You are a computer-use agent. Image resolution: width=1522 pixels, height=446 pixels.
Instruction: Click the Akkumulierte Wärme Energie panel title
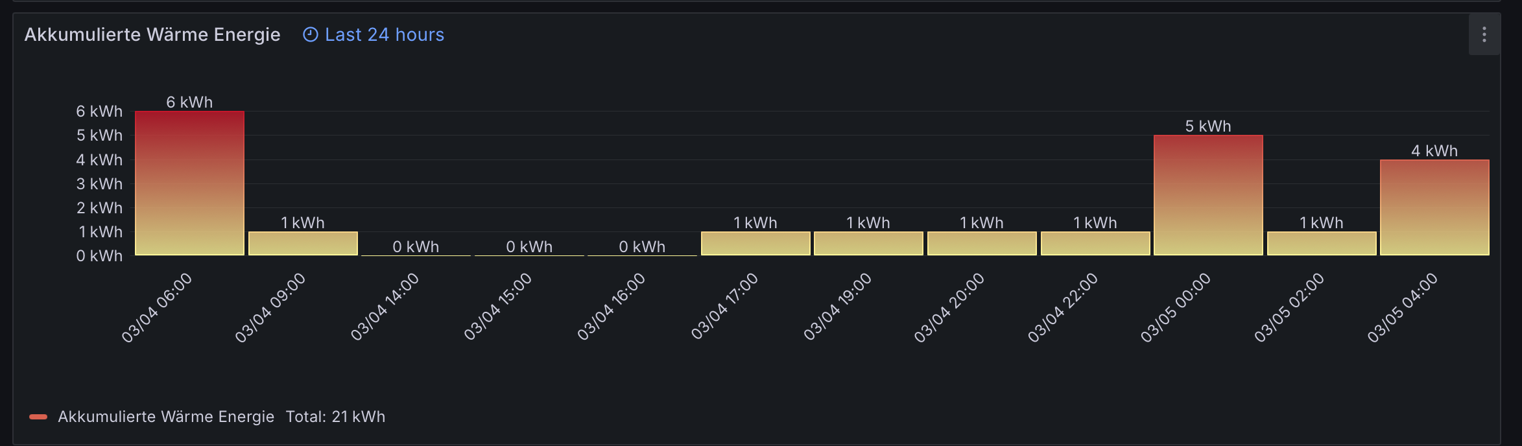(152, 34)
